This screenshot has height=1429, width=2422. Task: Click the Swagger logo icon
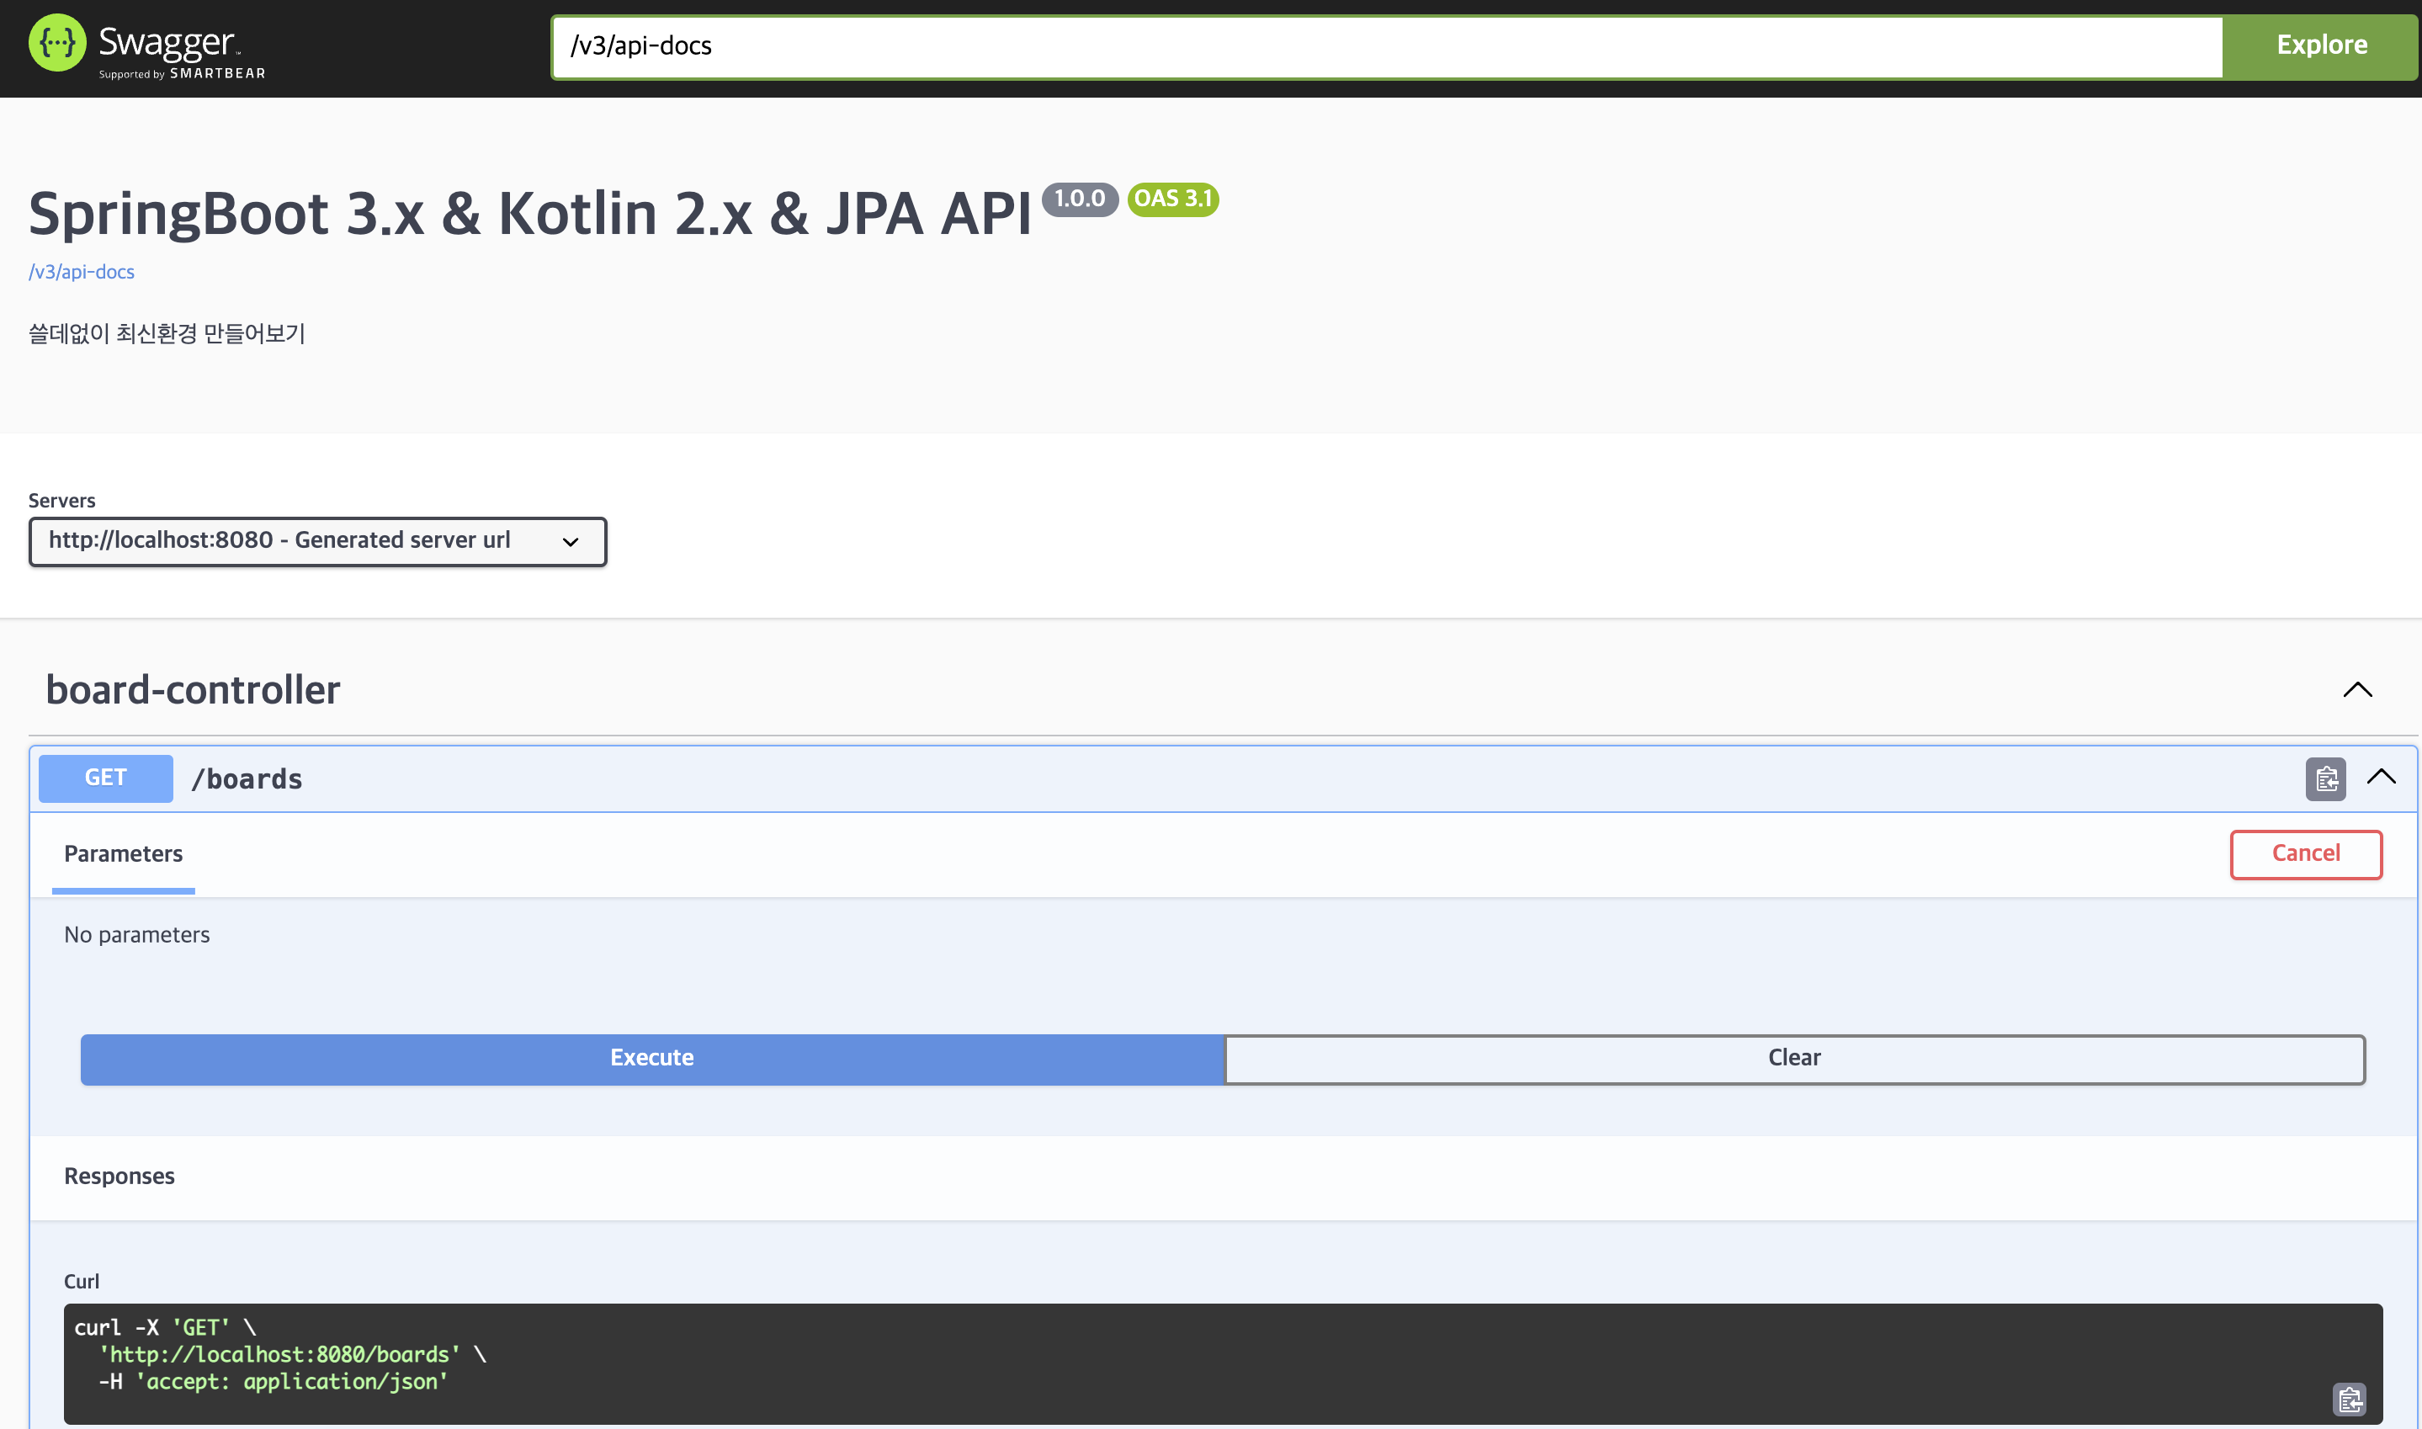tap(56, 43)
